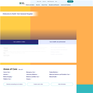Viewport: 93px width, 93px height.
Task: Open the Family Medicine link
Action: tap(54, 72)
